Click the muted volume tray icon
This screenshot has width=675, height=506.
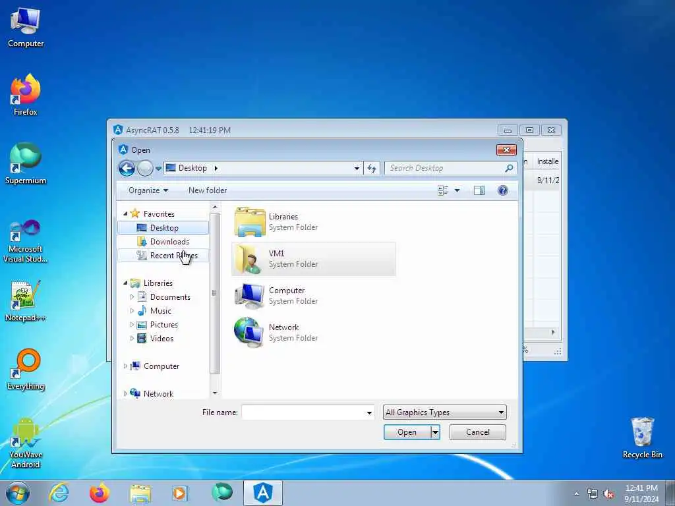[x=608, y=494]
